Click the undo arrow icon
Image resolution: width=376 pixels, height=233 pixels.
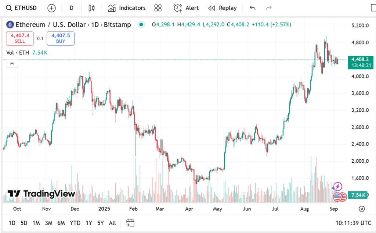click(x=252, y=8)
